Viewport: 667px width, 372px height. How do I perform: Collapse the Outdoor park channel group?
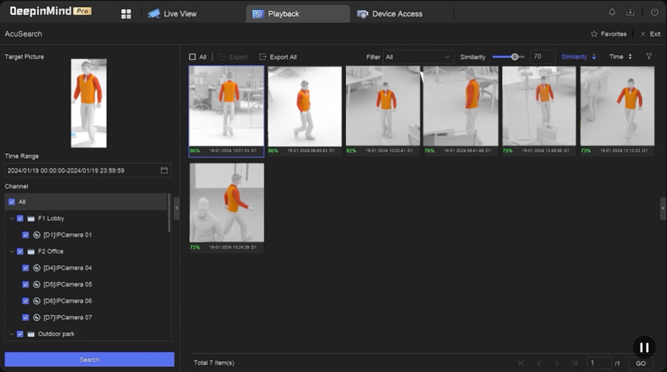(11, 334)
